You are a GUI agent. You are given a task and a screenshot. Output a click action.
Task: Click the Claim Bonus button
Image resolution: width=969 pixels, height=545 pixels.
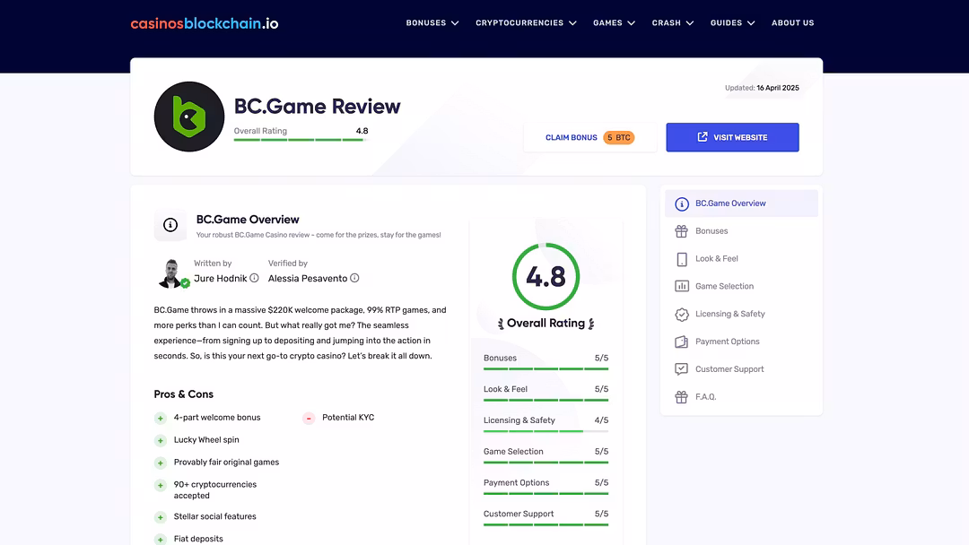click(x=589, y=137)
